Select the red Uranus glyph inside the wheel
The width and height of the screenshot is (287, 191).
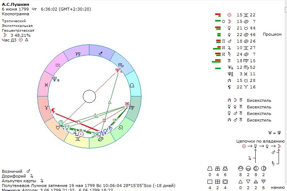tap(127, 105)
